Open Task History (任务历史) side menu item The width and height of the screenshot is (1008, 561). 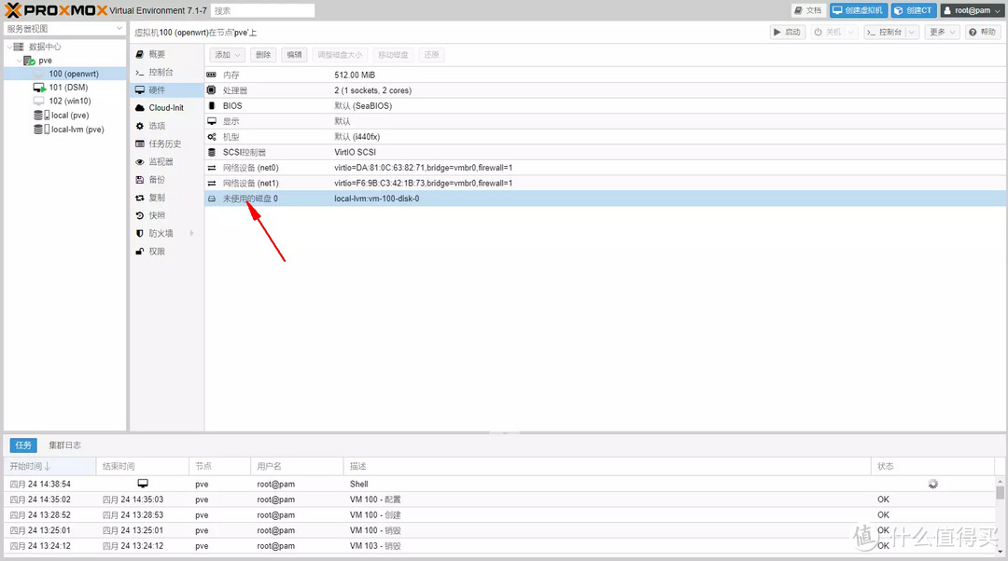tap(164, 144)
